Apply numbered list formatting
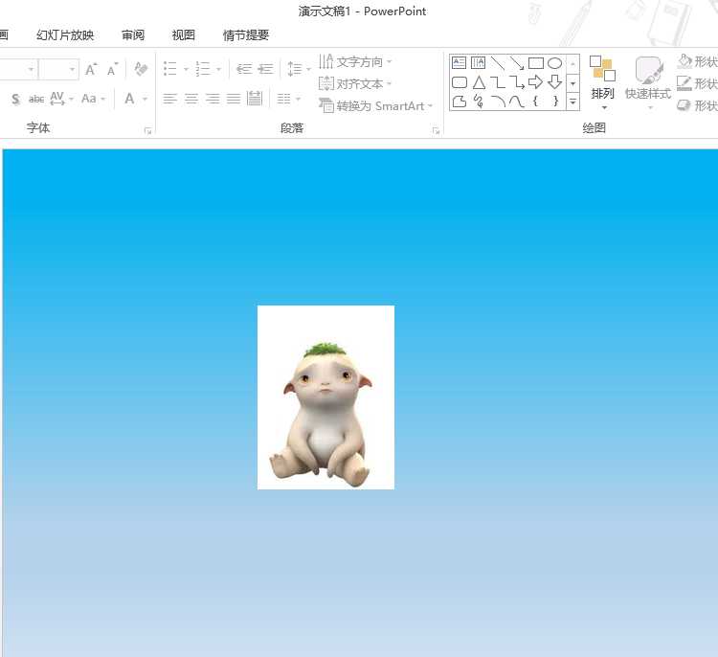This screenshot has width=718, height=657. [x=202, y=69]
